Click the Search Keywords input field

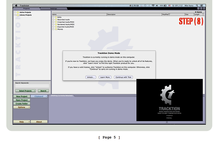tap(32, 86)
